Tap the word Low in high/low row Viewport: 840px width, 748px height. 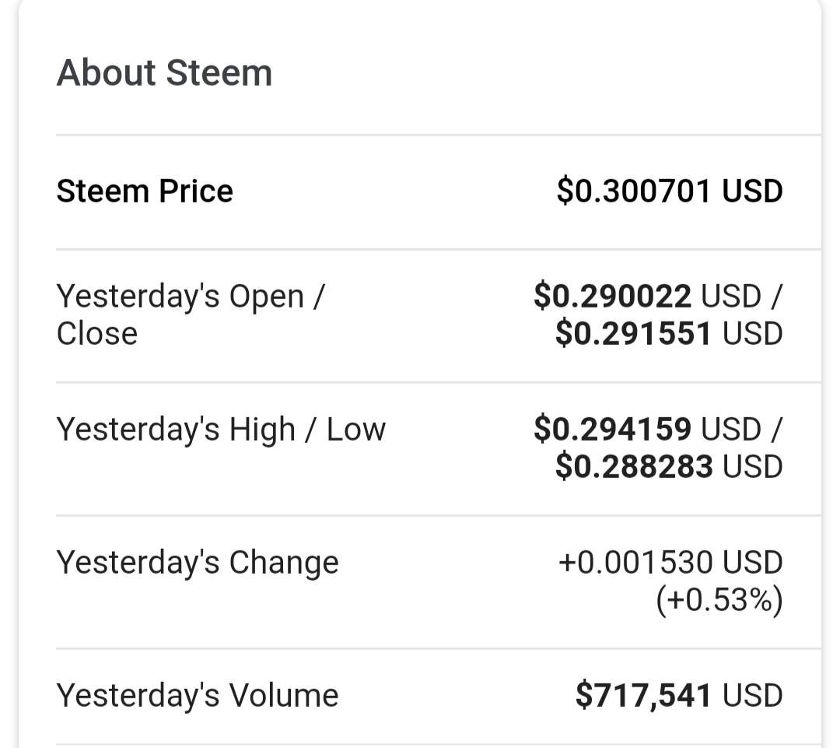tap(356, 430)
